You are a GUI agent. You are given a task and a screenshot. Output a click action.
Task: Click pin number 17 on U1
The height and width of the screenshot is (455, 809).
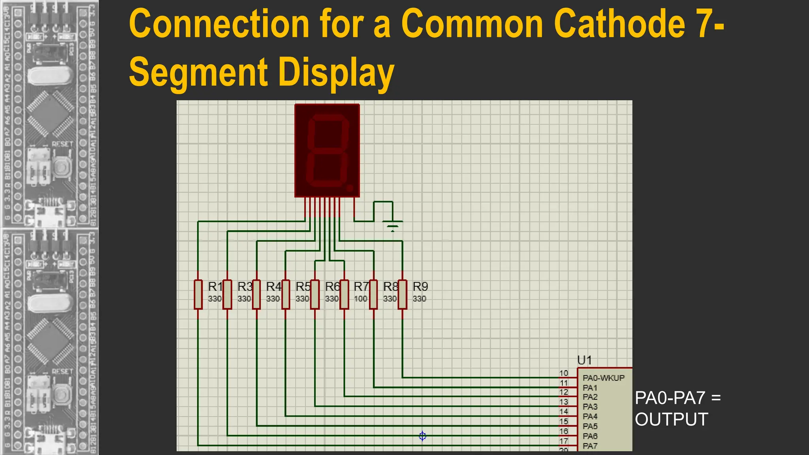(564, 441)
